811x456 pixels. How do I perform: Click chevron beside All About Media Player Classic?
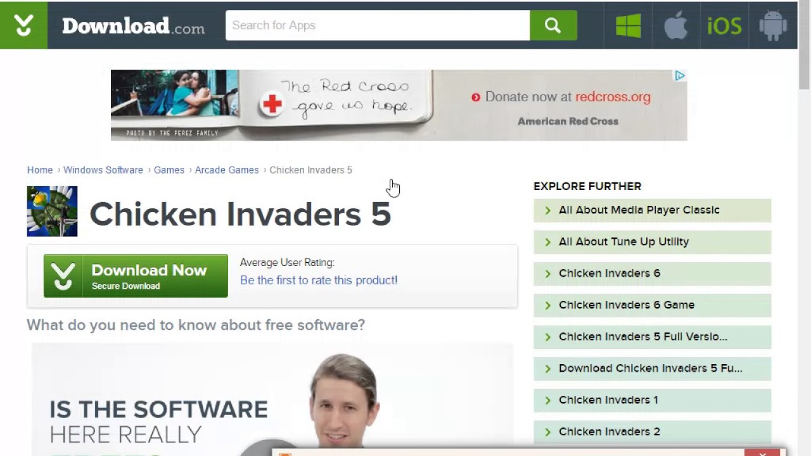[548, 210]
